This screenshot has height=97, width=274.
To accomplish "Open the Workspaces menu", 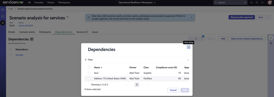I will pyautogui.click(x=64, y=2).
